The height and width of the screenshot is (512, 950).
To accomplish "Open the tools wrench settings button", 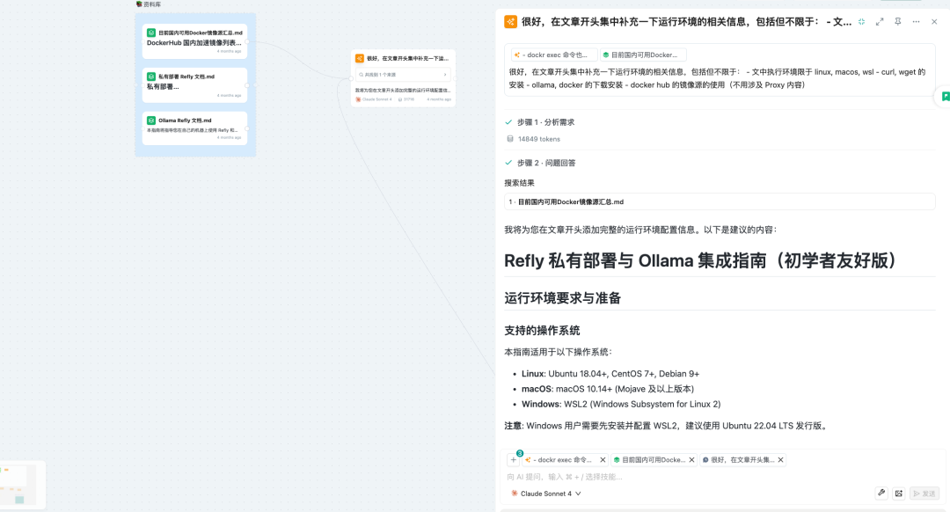I will (x=881, y=494).
